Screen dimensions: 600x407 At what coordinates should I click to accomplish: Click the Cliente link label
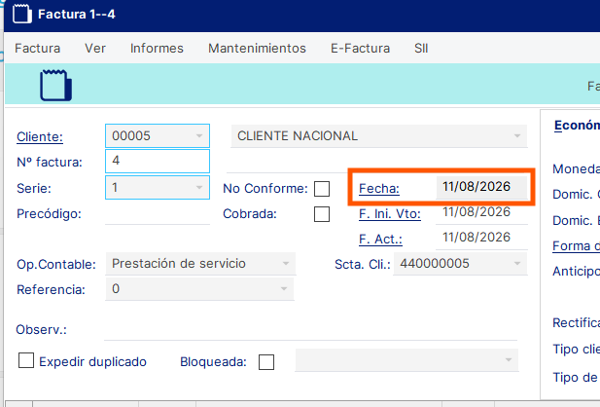[x=40, y=137]
